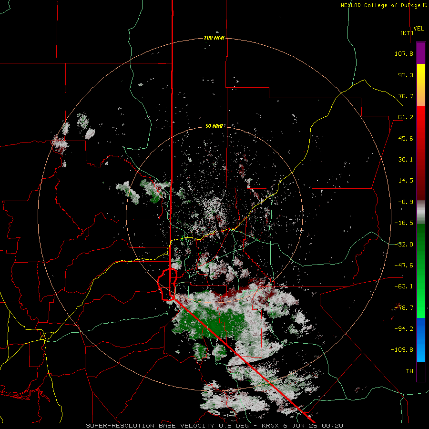The height and width of the screenshot is (429, 429).
Task: Click the purple top segment of color bar
Action: [x=421, y=53]
